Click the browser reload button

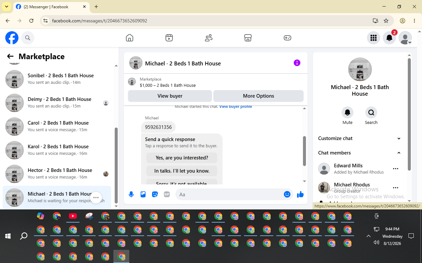pos(31,21)
